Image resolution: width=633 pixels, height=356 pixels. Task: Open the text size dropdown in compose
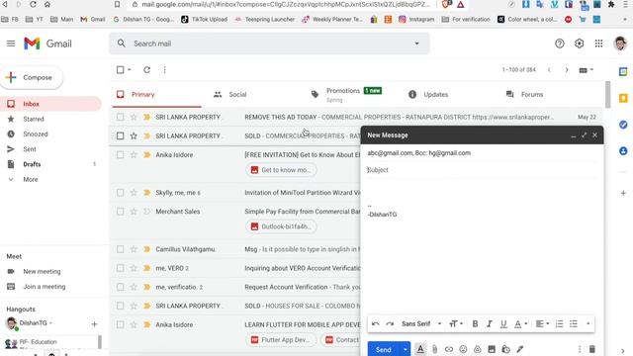pos(456,323)
